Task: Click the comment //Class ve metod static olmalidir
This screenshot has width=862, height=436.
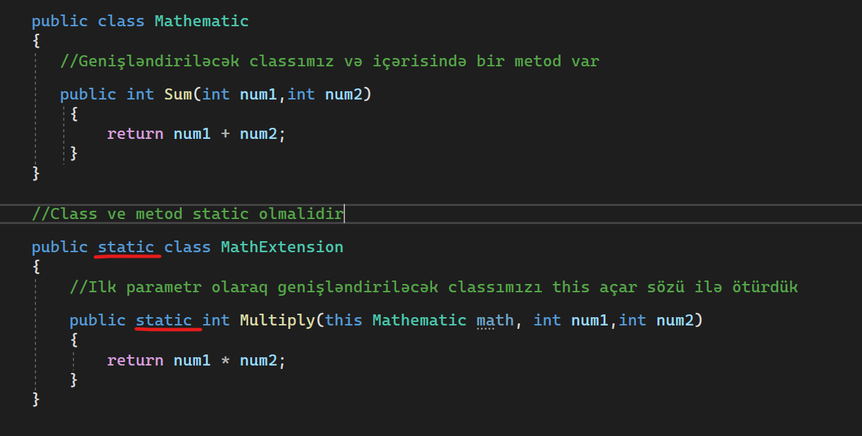Action: coord(188,214)
